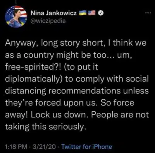Image resolution: width=155 pixels, height=153 pixels.
Task: Click the American flag emoji beside the name
Action: 92,13
